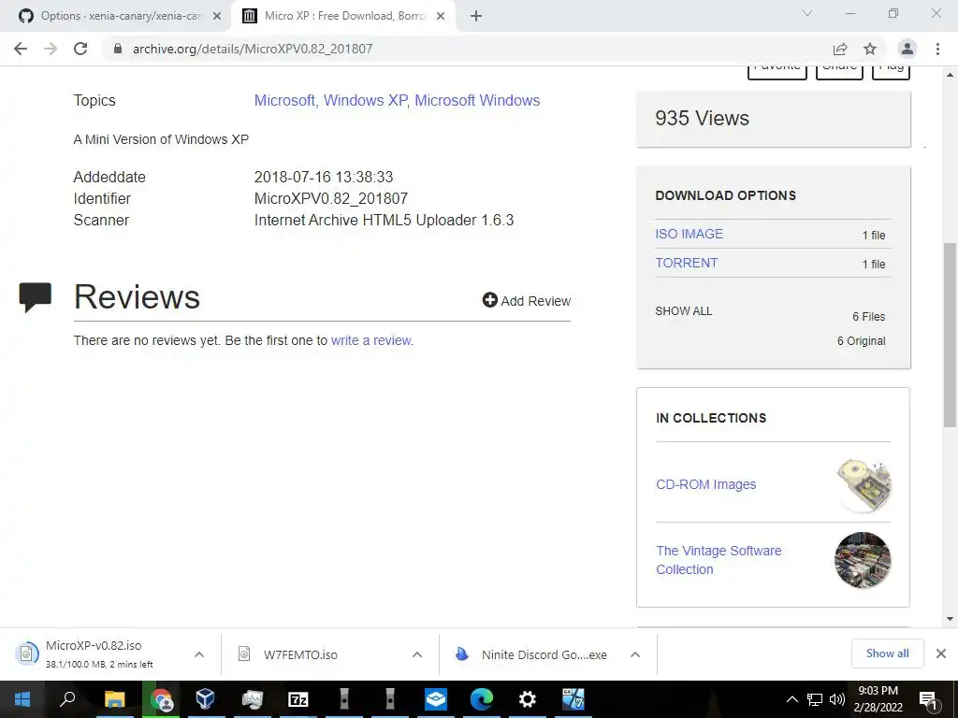View site security lock info

118,49
